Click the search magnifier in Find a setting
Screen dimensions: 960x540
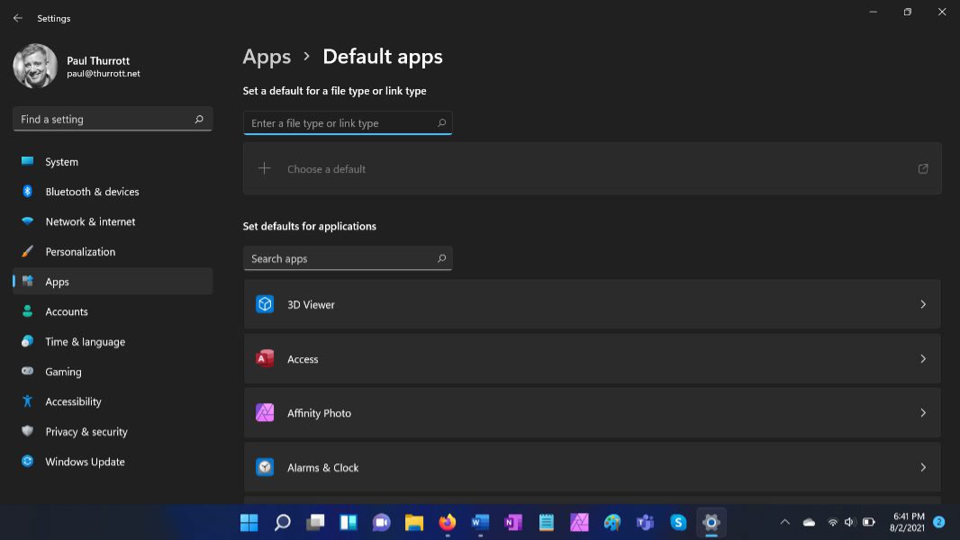click(x=199, y=119)
